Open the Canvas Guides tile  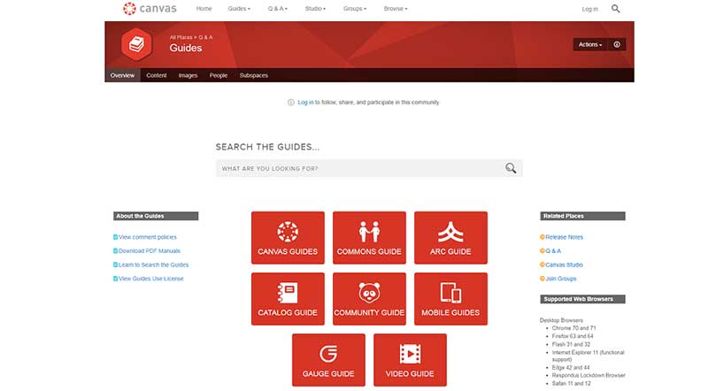[x=288, y=237]
